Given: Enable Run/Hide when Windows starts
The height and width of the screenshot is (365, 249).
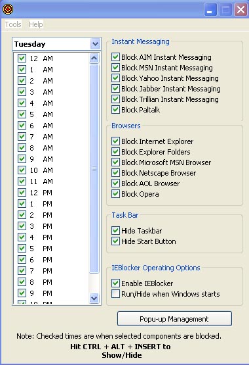Looking at the screenshot, I should click(x=115, y=294).
